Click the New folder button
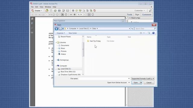The image size is (193, 108). point(73,33)
